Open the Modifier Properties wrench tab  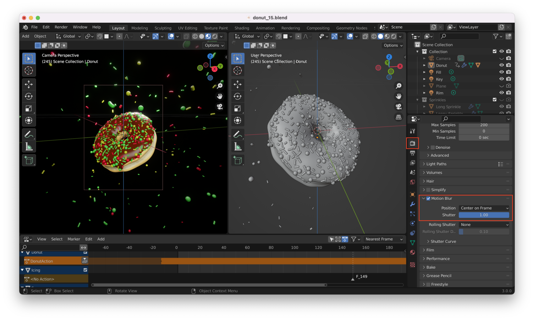coord(413,204)
